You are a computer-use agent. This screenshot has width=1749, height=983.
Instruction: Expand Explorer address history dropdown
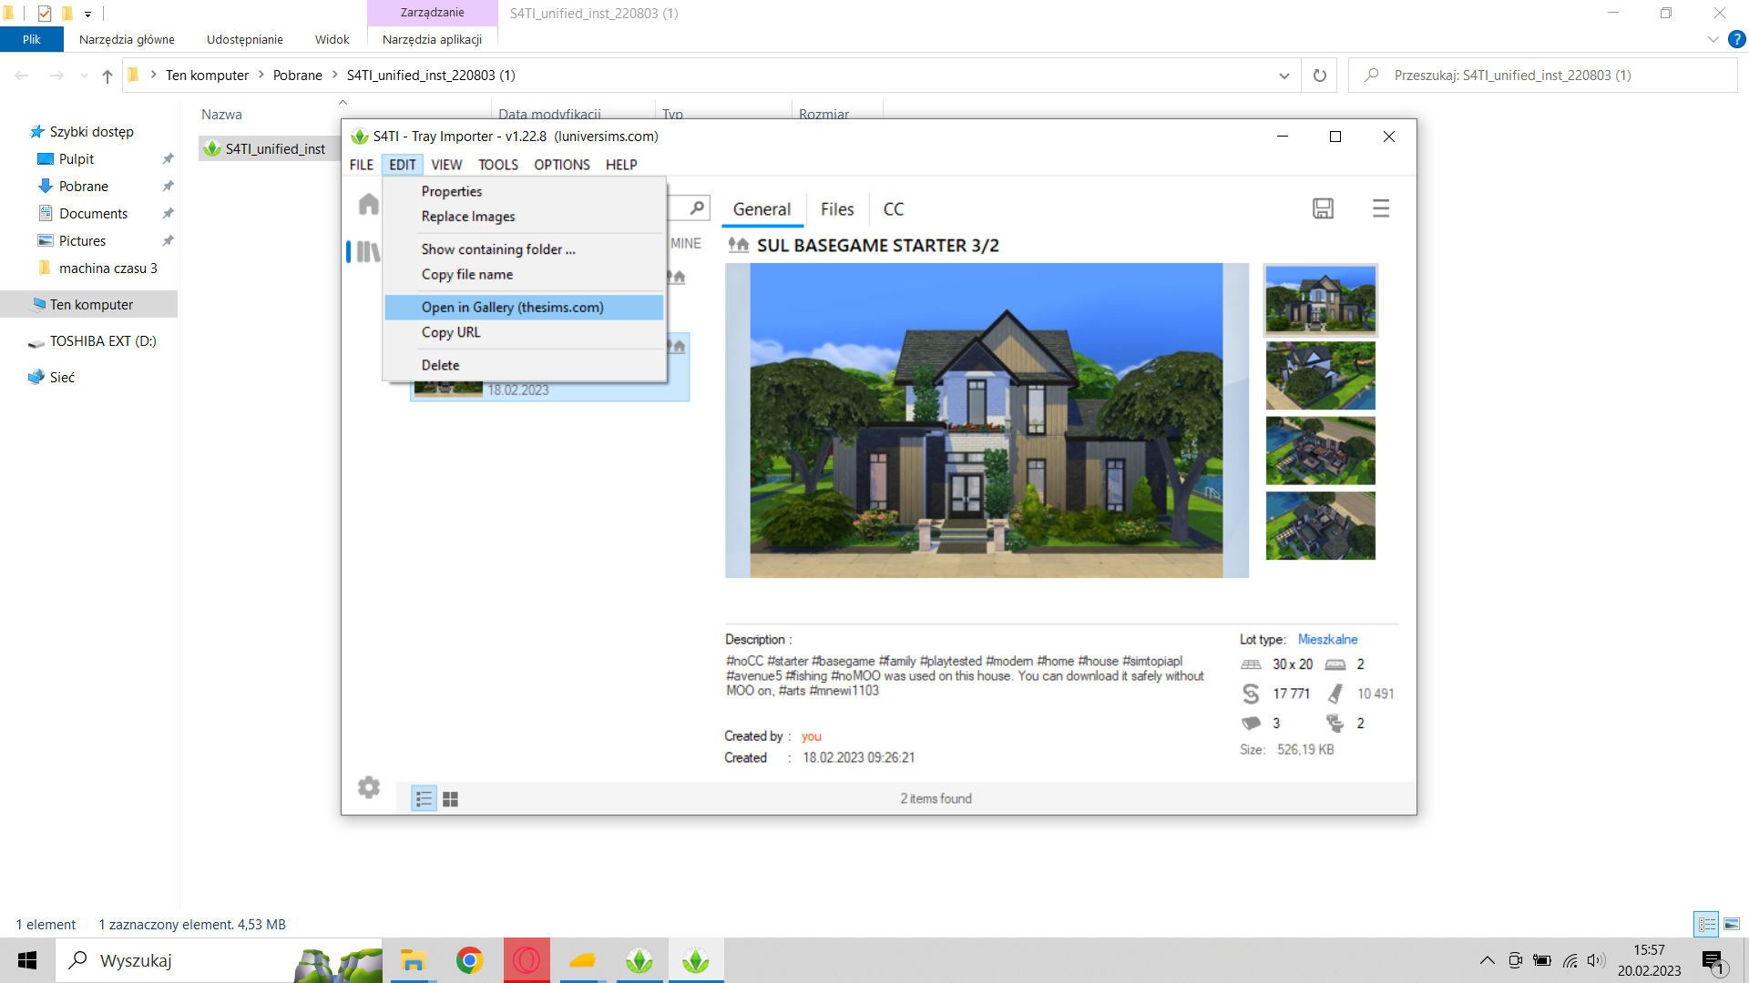(x=1284, y=76)
